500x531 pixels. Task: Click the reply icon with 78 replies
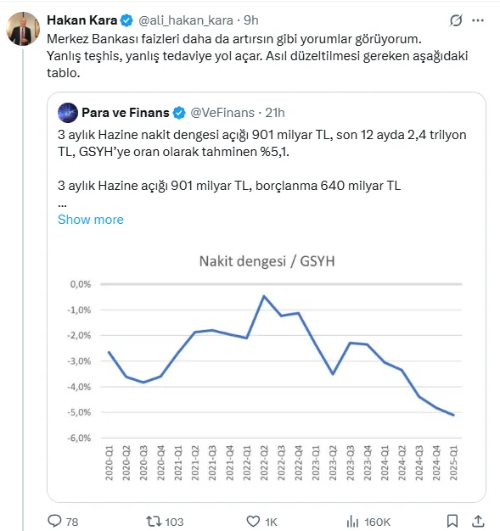54,521
